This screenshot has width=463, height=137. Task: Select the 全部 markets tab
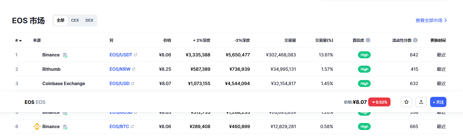60,20
